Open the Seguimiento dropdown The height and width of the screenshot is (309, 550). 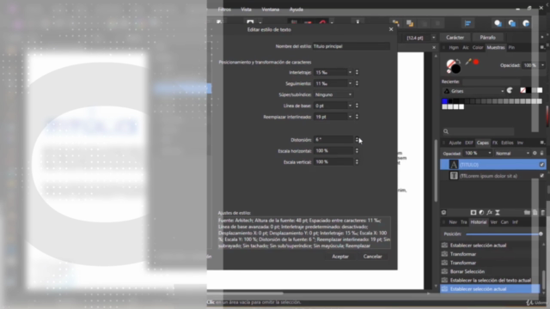pos(350,83)
